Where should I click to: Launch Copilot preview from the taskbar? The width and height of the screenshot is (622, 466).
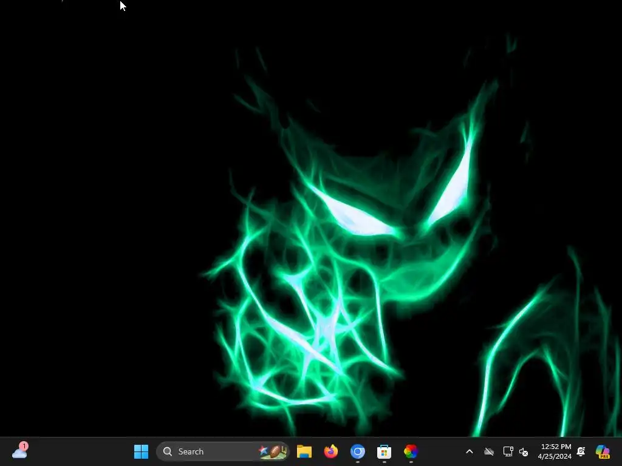click(603, 451)
